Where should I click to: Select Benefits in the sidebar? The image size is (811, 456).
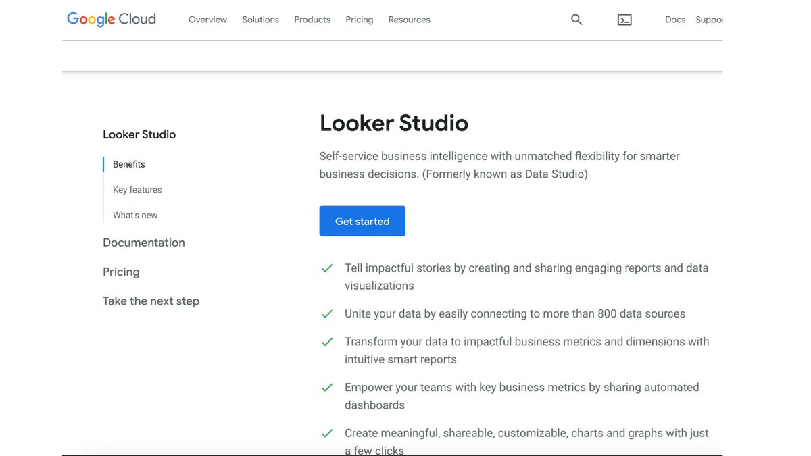(128, 163)
